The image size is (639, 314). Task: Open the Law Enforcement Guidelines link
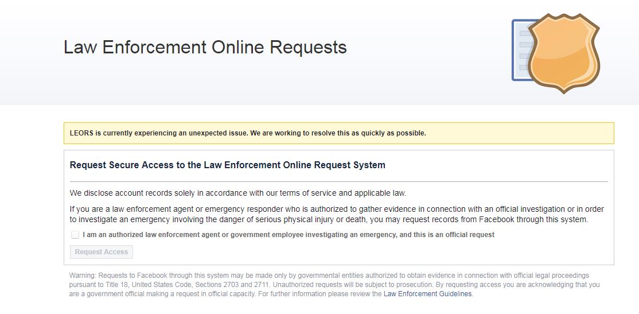point(427,294)
